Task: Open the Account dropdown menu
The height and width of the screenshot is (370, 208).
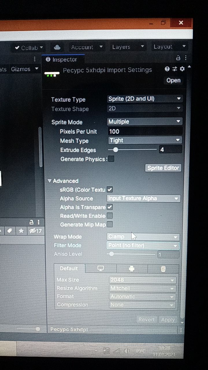Action: click(x=86, y=47)
